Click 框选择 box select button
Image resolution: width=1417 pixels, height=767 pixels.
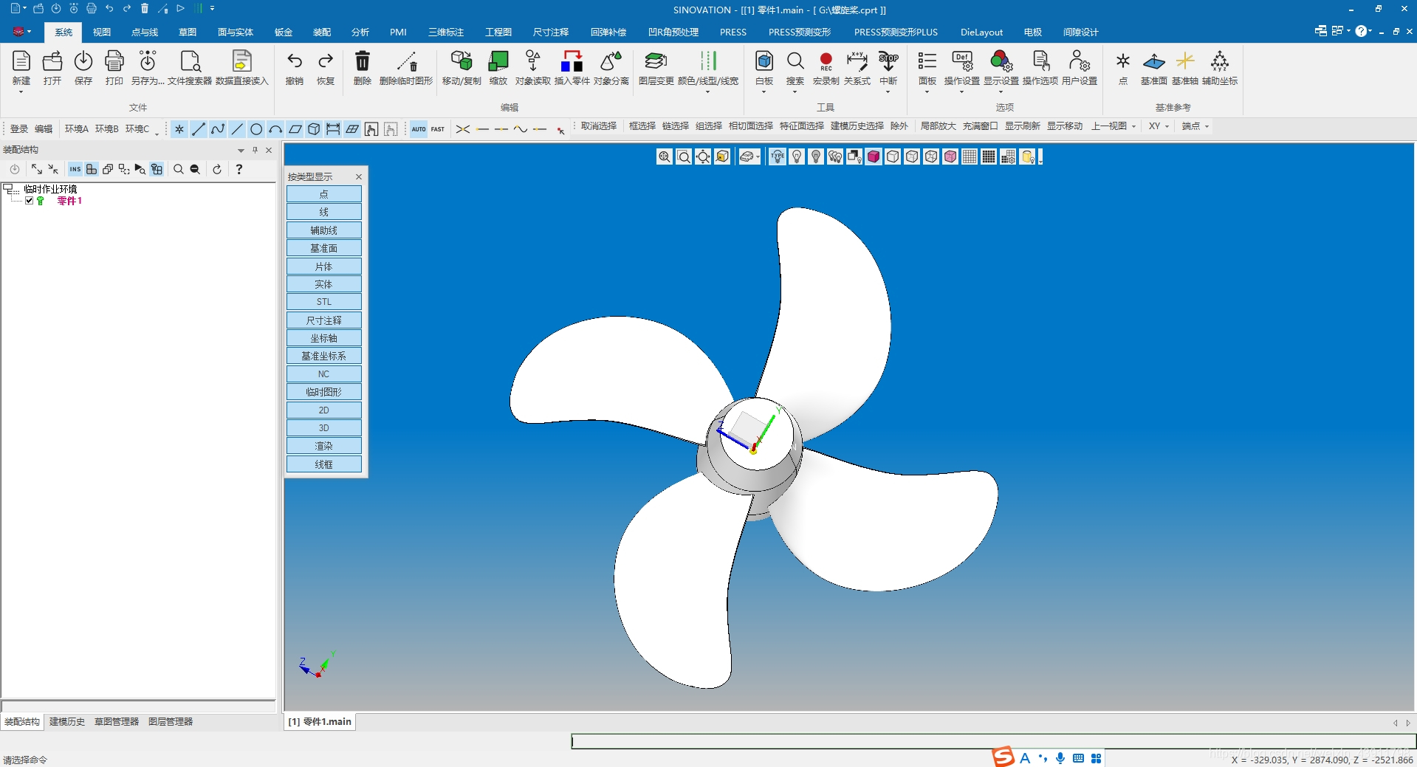(x=642, y=126)
